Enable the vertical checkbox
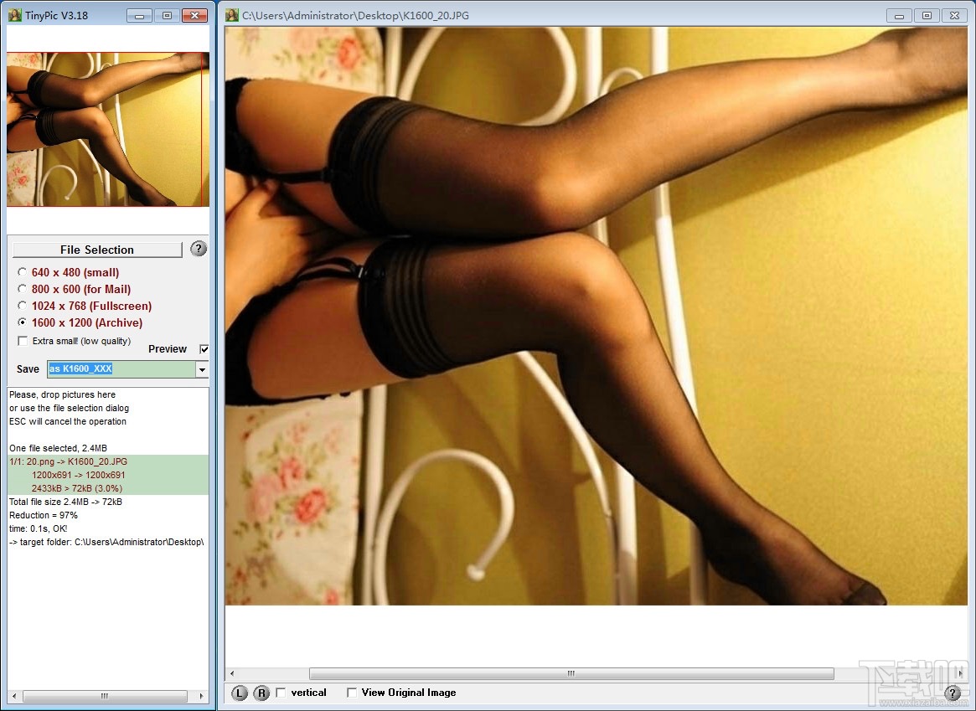Viewport: 976px width, 711px height. tap(281, 693)
